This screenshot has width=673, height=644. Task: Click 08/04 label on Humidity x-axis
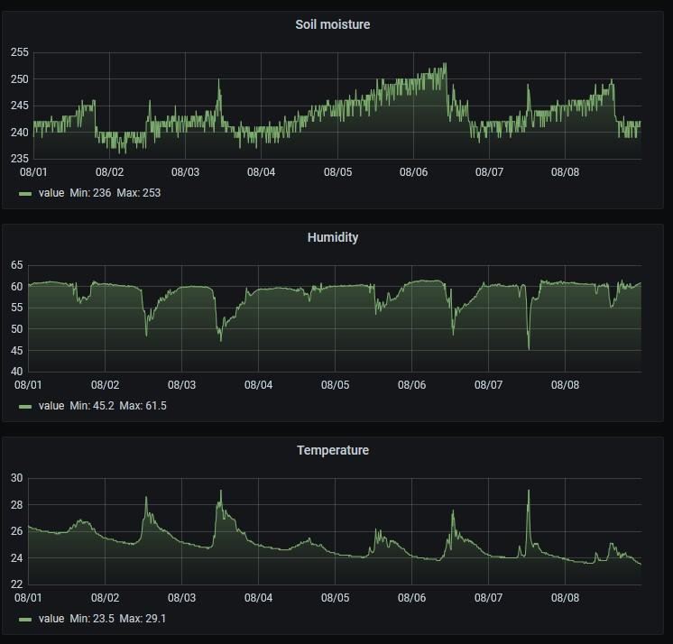[x=258, y=385]
